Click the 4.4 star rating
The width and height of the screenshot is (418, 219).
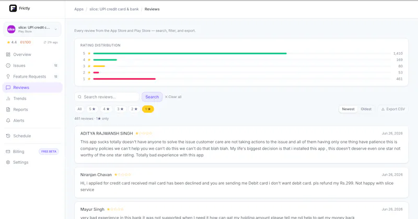tap(11, 42)
